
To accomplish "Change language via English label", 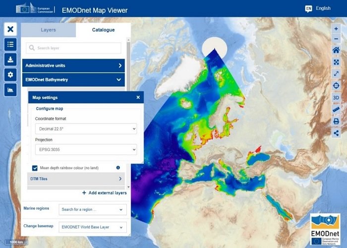I will pyautogui.click(x=323, y=8).
